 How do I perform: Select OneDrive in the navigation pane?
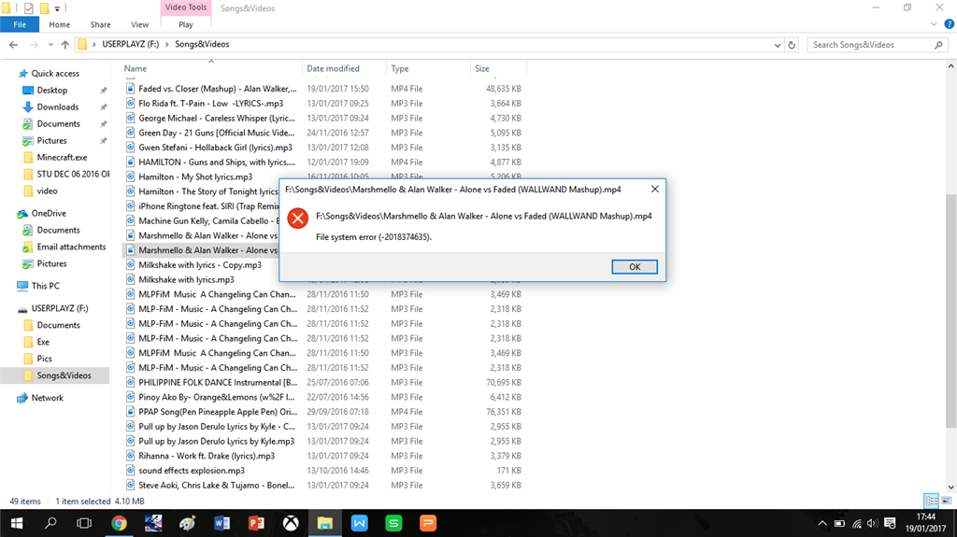point(49,214)
